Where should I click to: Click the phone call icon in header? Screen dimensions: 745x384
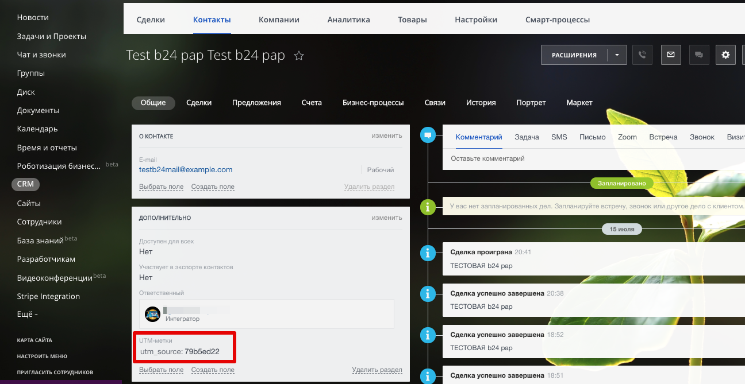[642, 55]
